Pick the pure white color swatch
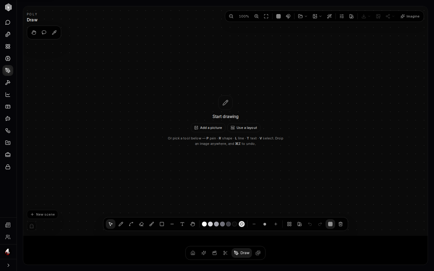 [x=204, y=224]
